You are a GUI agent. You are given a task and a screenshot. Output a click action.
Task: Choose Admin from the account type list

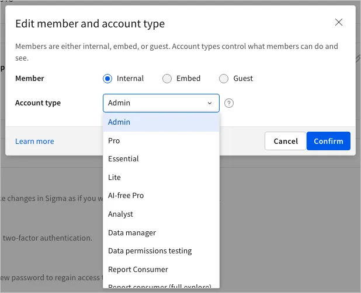click(161, 122)
